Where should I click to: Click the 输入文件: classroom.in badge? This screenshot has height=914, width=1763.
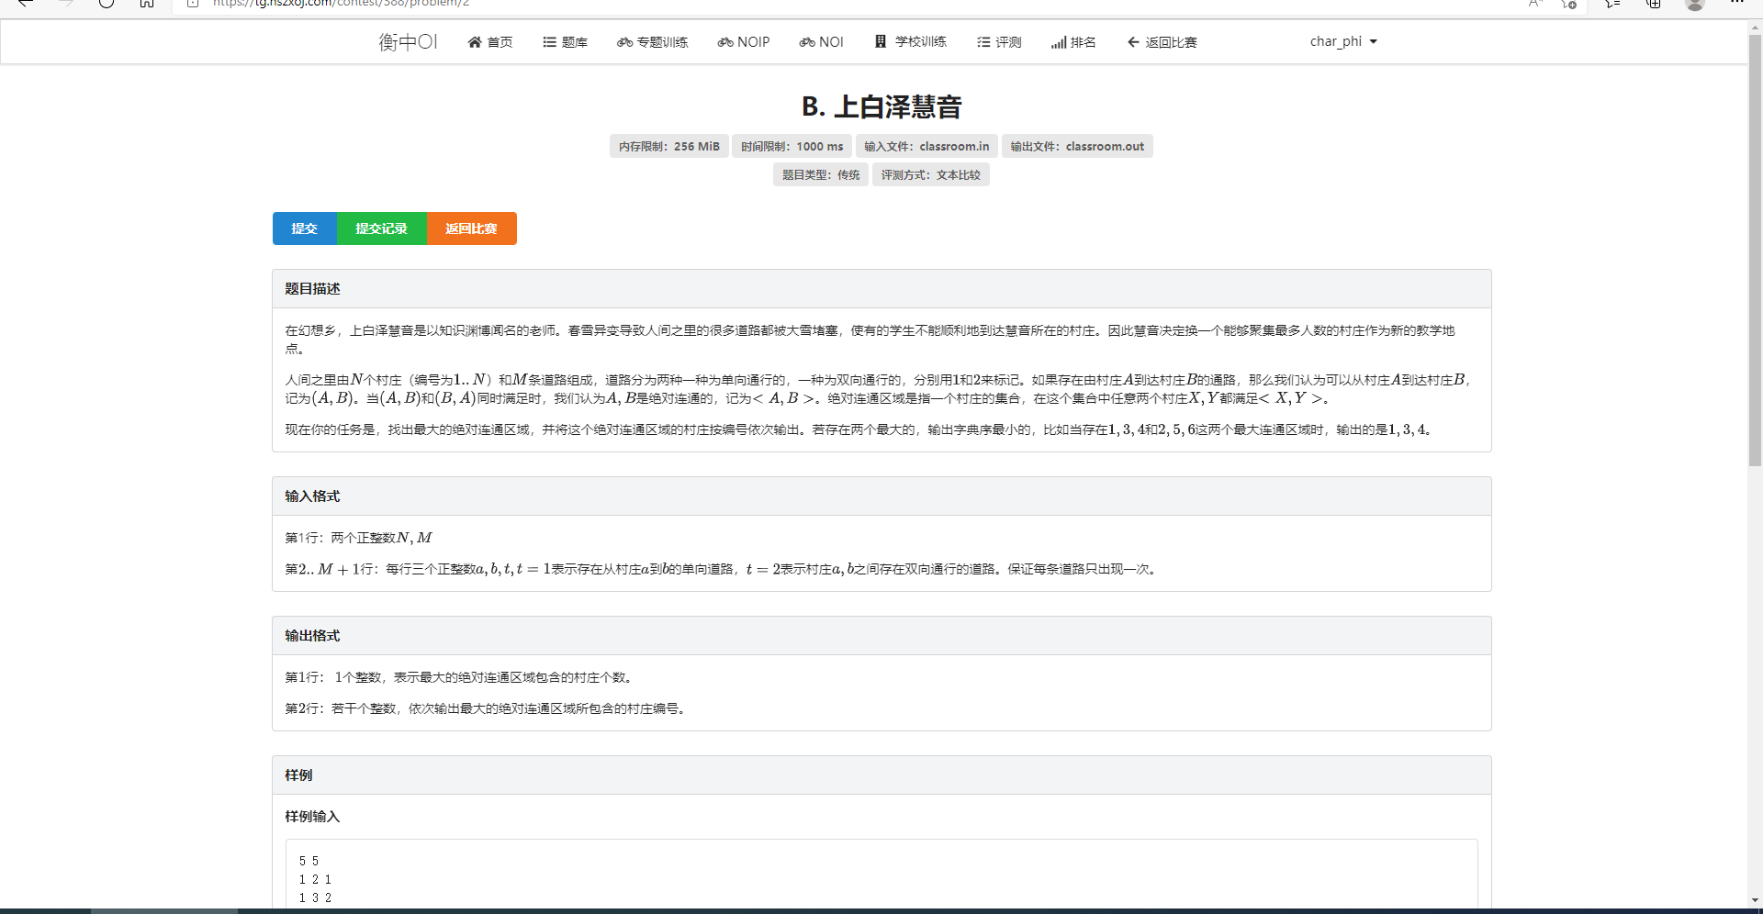point(926,146)
